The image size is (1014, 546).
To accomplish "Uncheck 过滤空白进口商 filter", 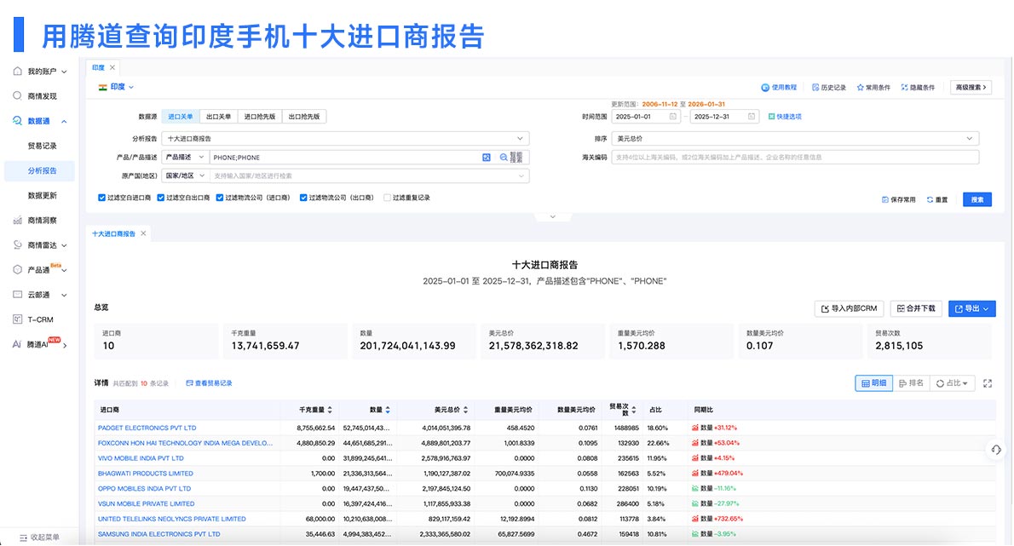I will pyautogui.click(x=103, y=198).
